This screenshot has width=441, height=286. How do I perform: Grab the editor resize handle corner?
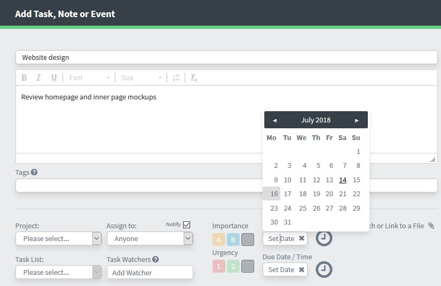click(x=432, y=159)
